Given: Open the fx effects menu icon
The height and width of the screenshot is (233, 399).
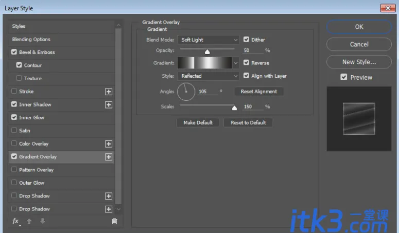Looking at the screenshot, I should [x=16, y=221].
